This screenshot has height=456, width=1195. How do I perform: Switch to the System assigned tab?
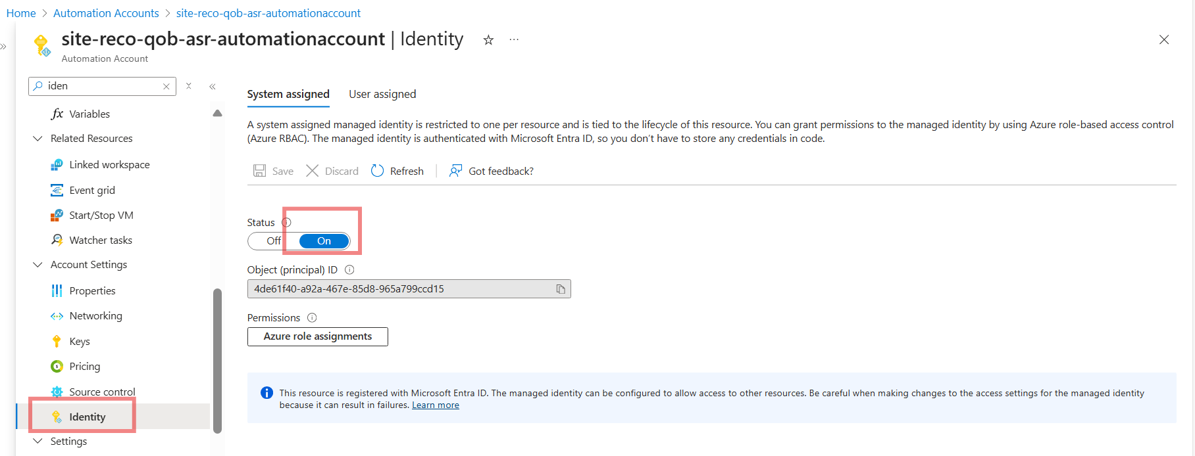(288, 94)
